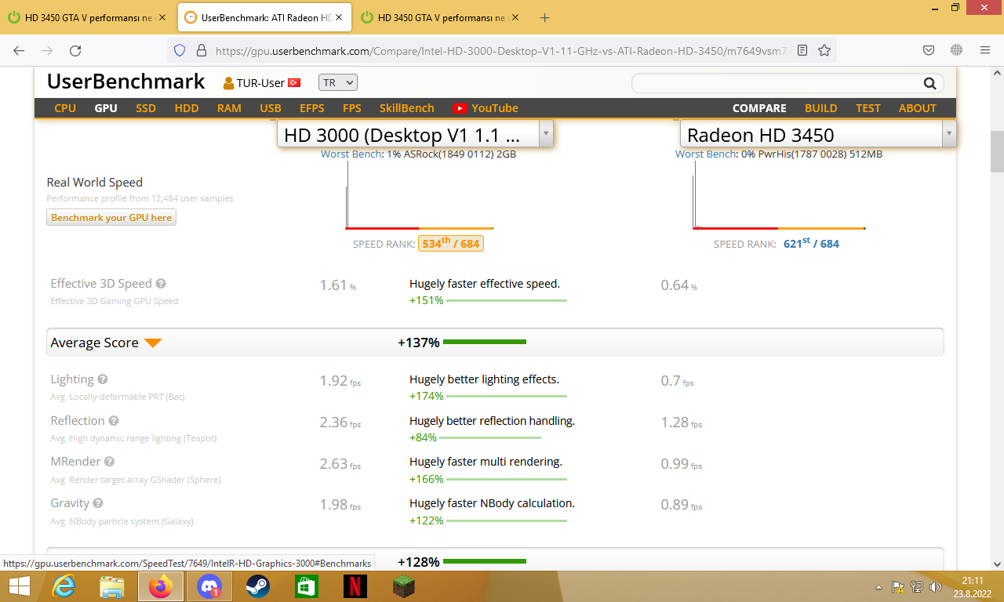Open Minecraft from taskbar
1004x602 pixels.
[x=404, y=586]
